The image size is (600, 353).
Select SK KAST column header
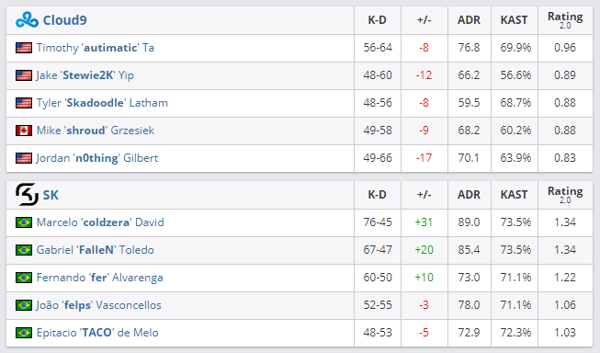[514, 195]
